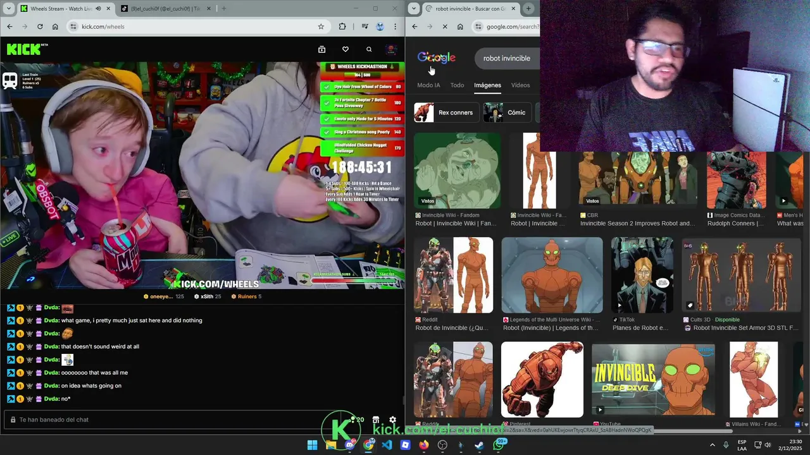Switch to Google Modo IA tab
This screenshot has height=455, width=810.
(428, 85)
